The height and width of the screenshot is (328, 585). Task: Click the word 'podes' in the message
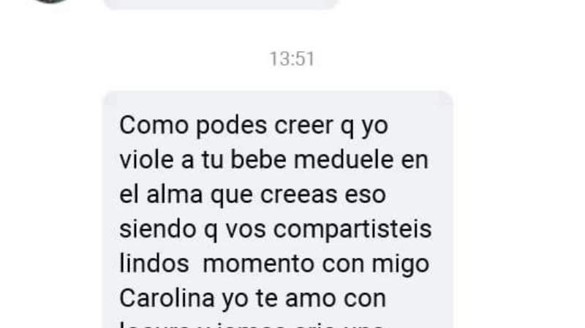231,125
